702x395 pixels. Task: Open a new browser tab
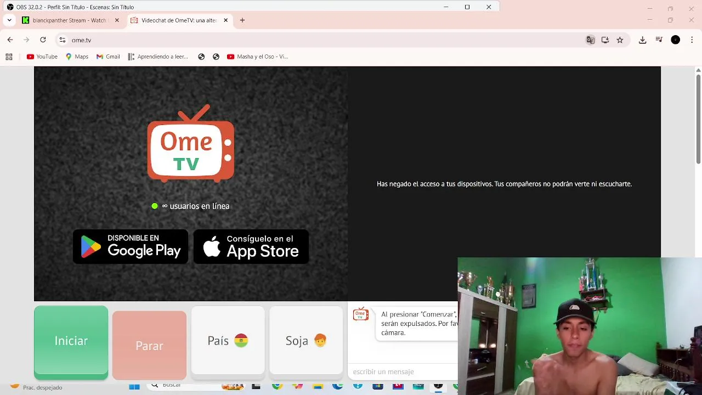242,20
